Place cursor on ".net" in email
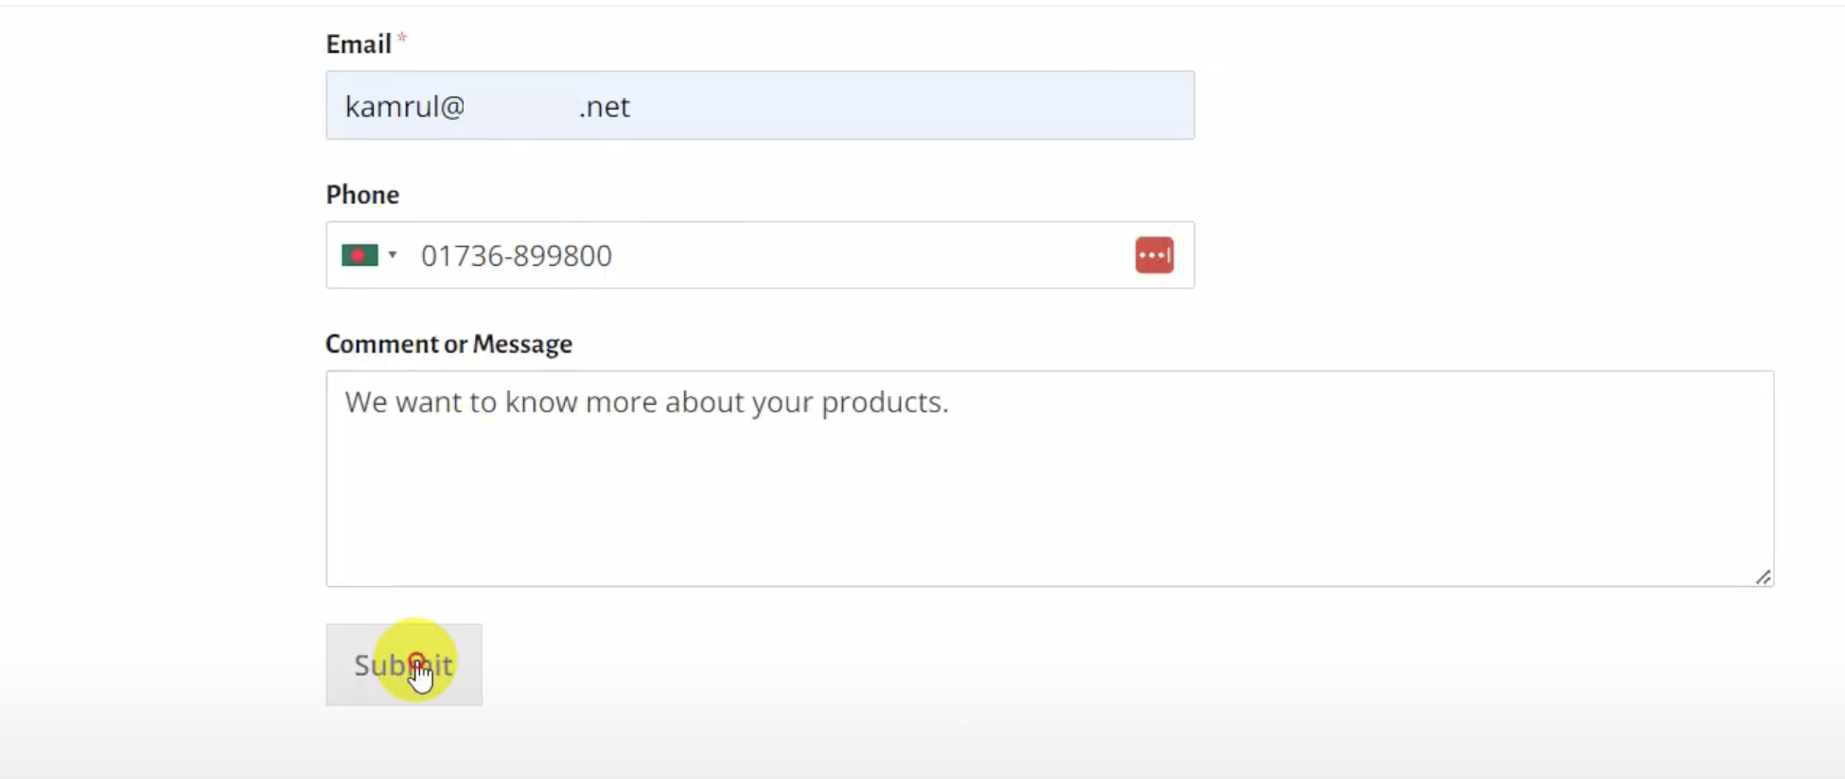Image resolution: width=1845 pixels, height=779 pixels. point(605,107)
